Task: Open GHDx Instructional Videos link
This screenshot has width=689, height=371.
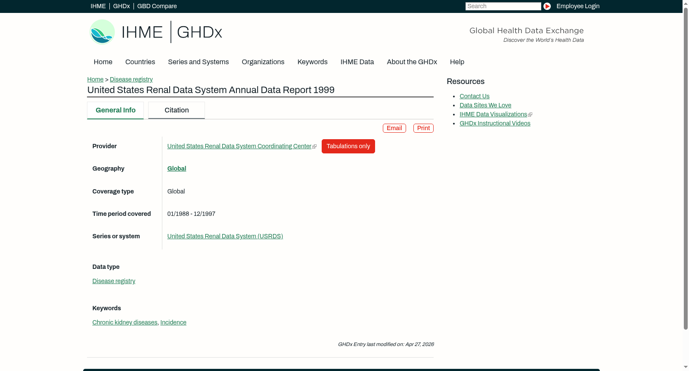Action: click(x=495, y=124)
